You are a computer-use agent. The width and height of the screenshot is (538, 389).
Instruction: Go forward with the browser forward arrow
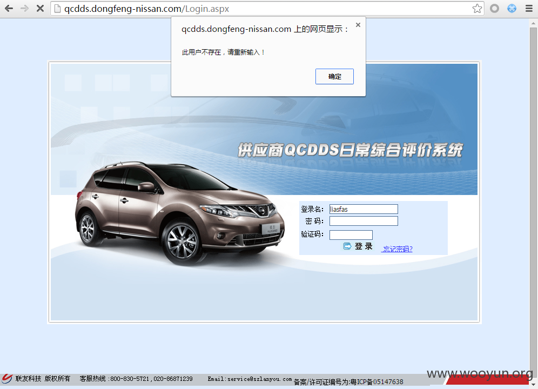(x=25, y=9)
